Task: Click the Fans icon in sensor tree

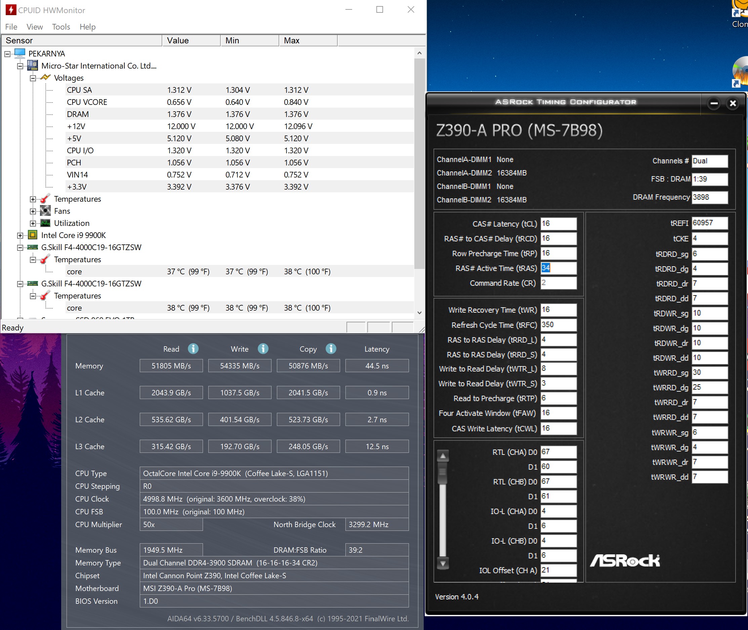Action: tap(45, 211)
